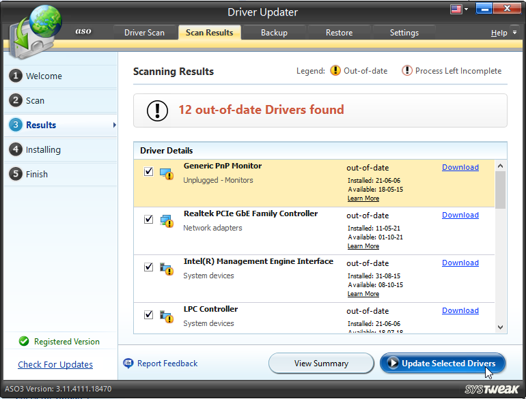Viewport: 526px width, 399px height.
Task: Switch to the Backup tab
Action: [x=274, y=33]
